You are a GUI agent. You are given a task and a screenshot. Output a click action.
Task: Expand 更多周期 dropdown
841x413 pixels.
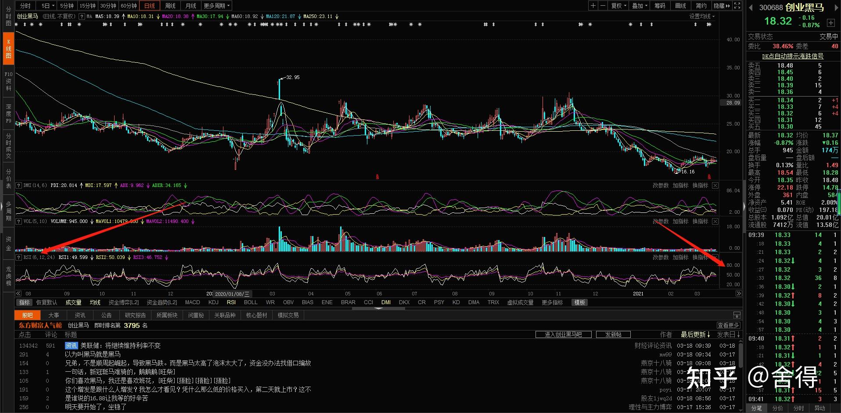coord(216,6)
